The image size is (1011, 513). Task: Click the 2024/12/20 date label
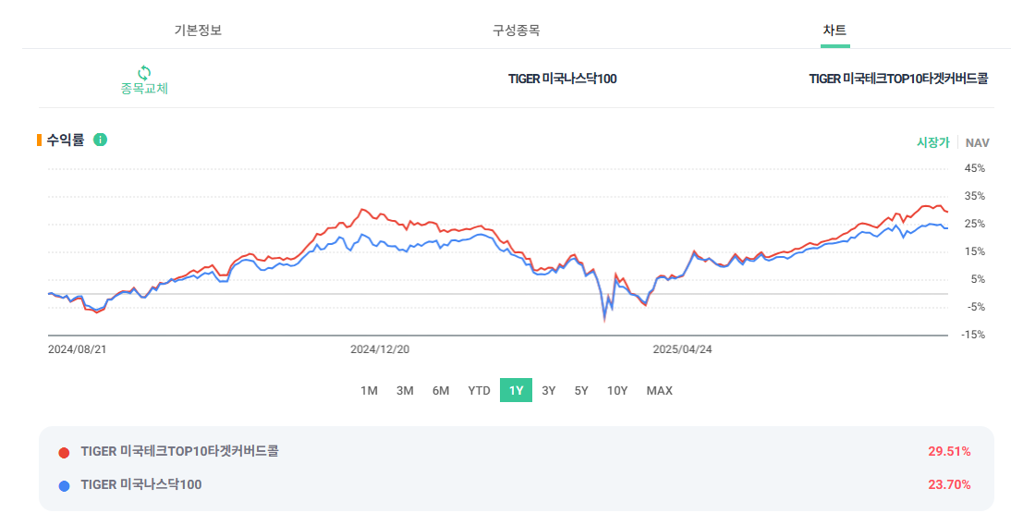pos(379,349)
